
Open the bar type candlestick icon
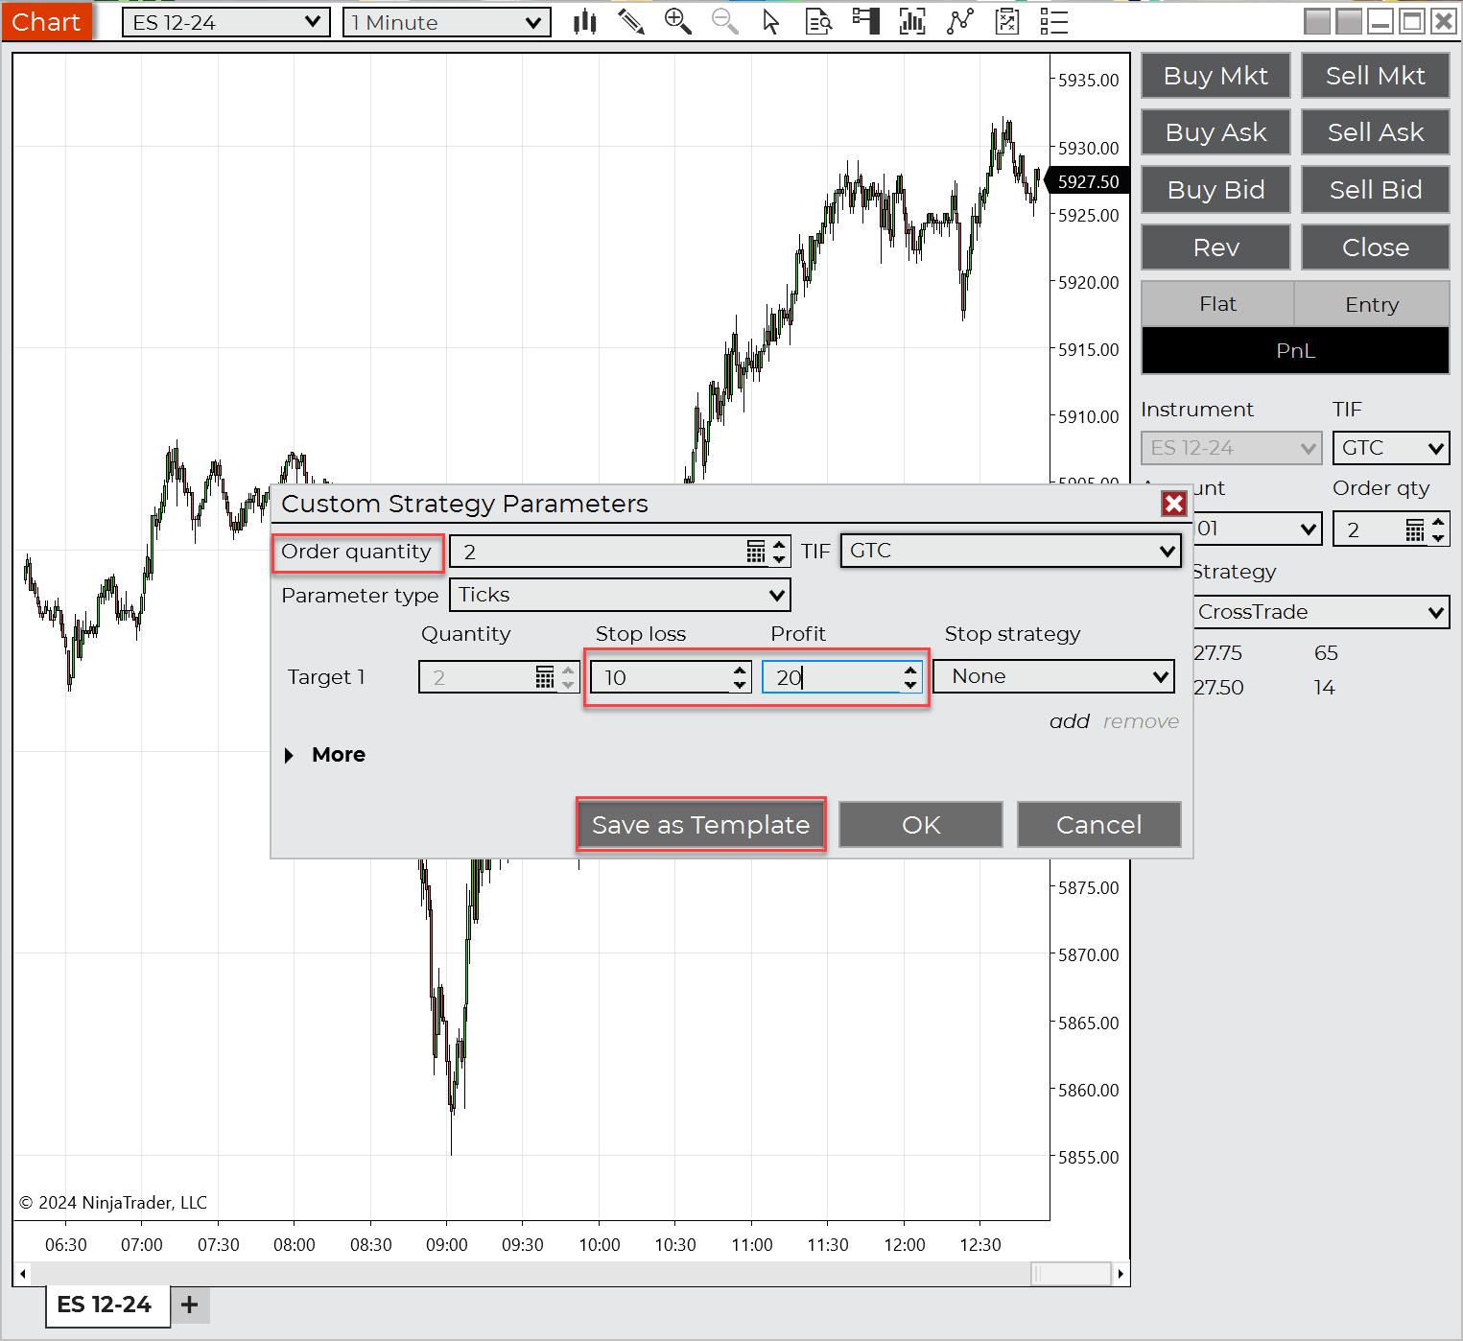[584, 22]
